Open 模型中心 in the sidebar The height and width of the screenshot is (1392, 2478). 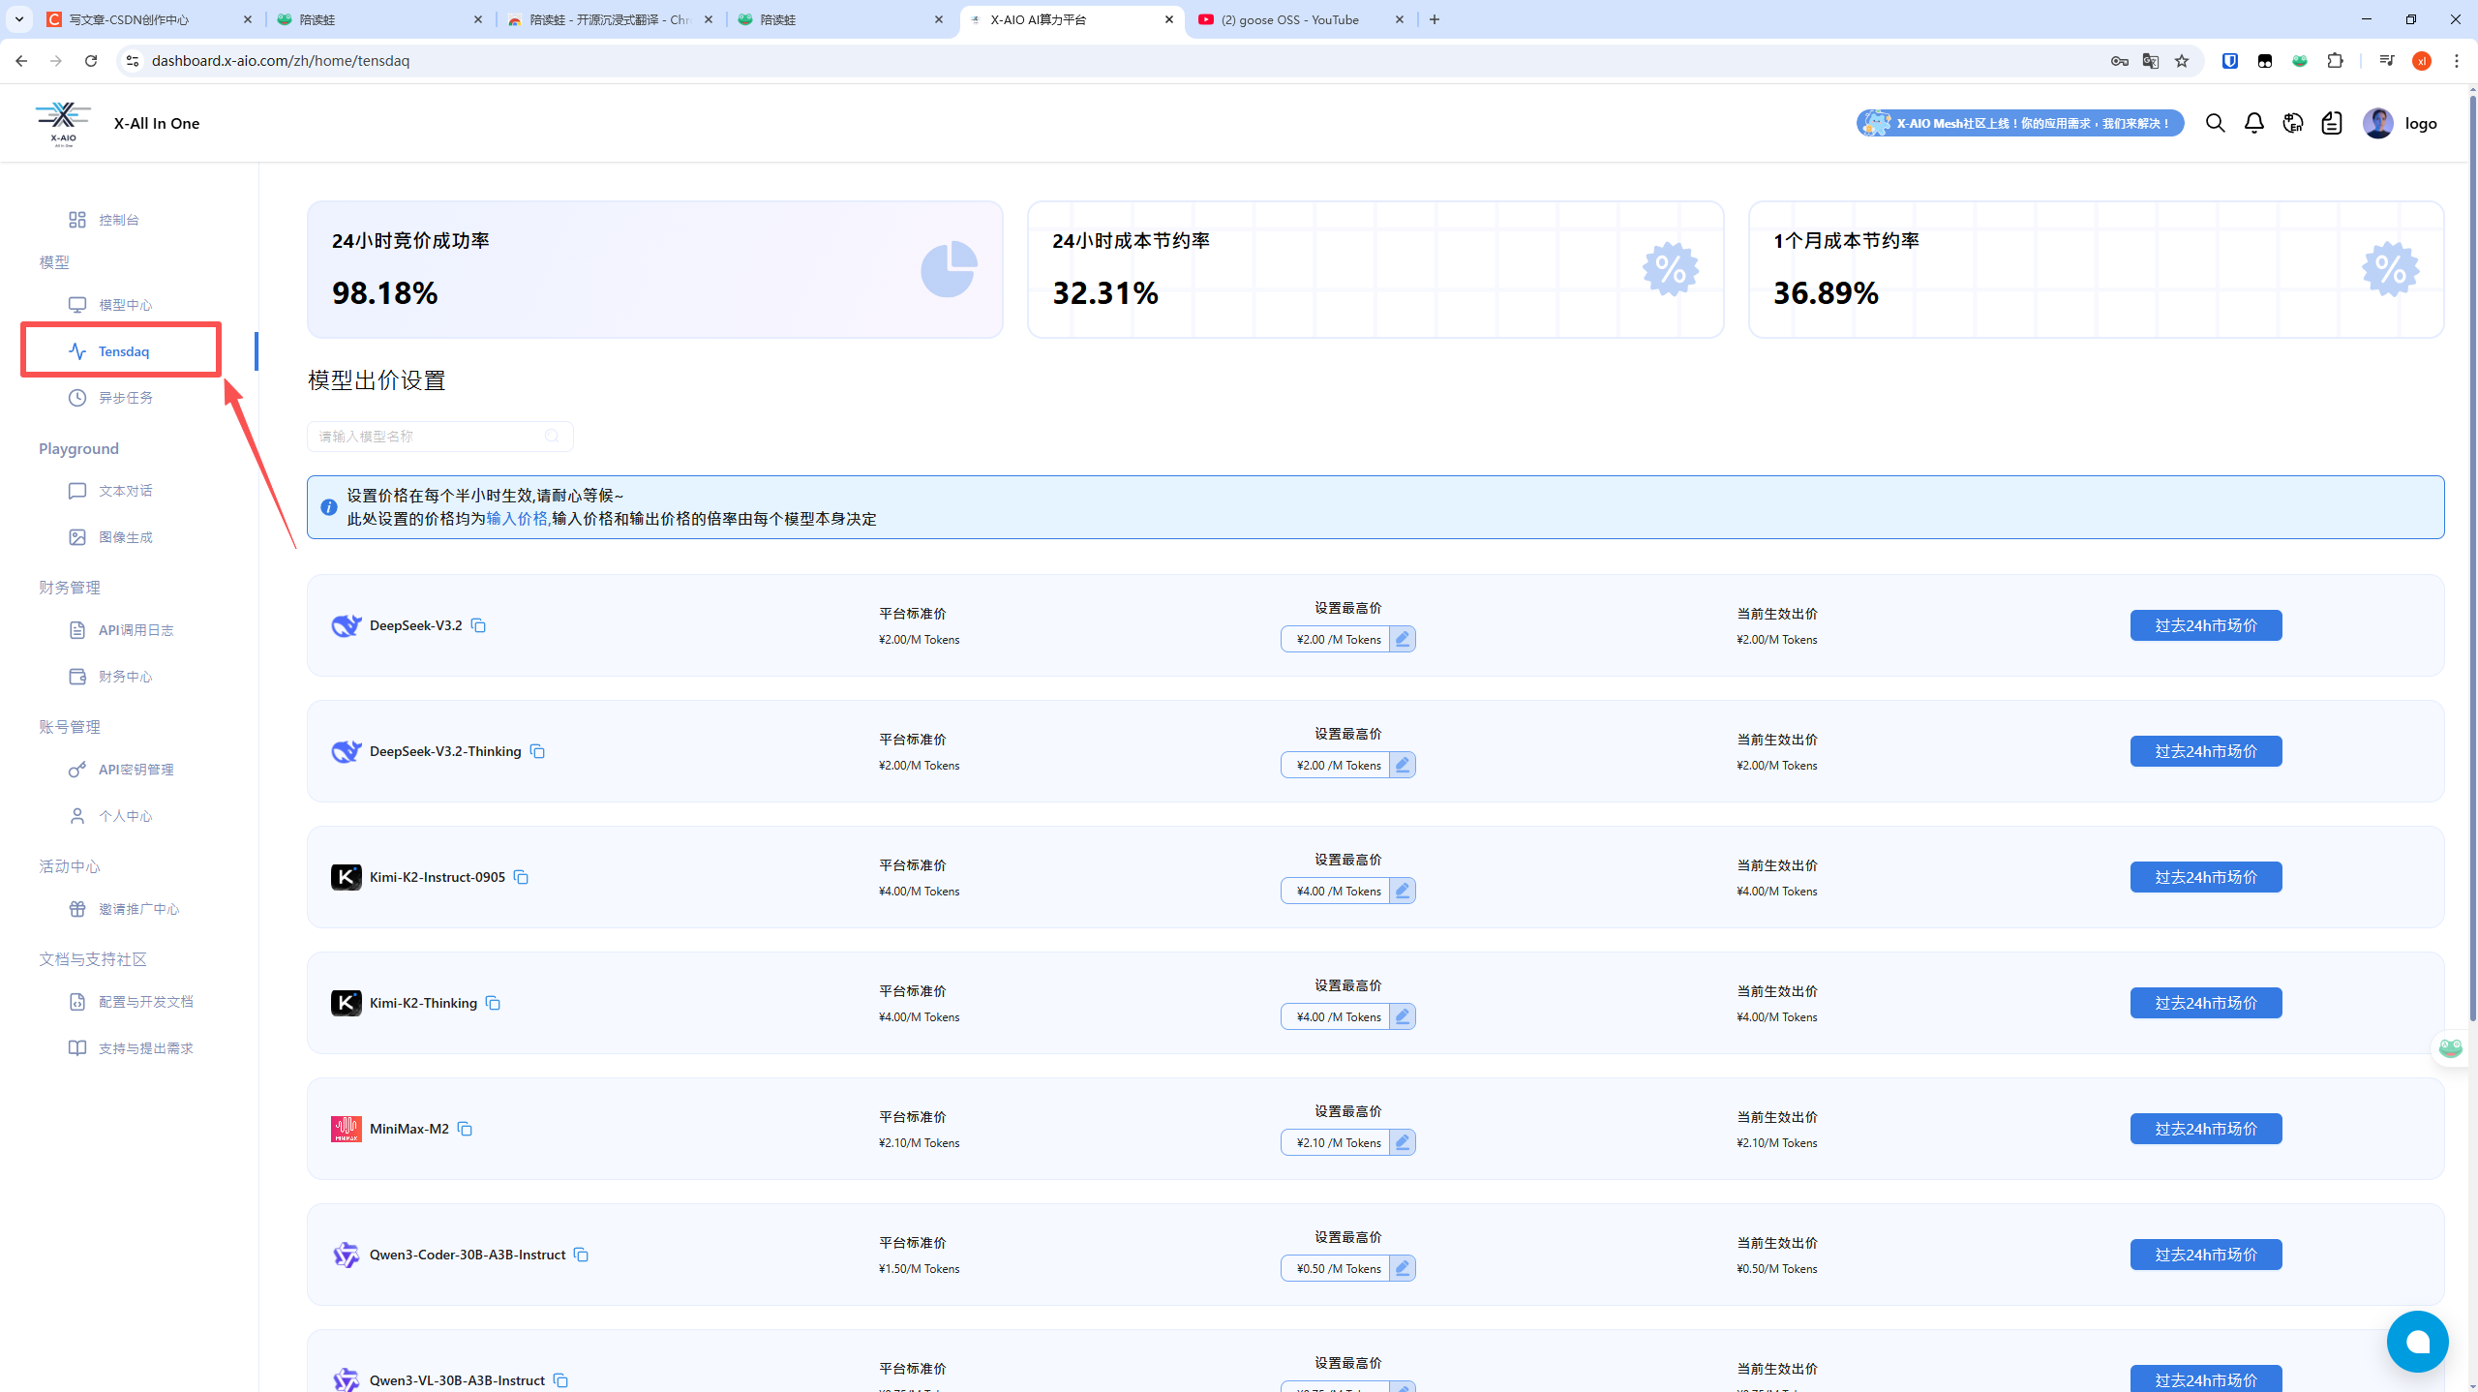[125, 305]
